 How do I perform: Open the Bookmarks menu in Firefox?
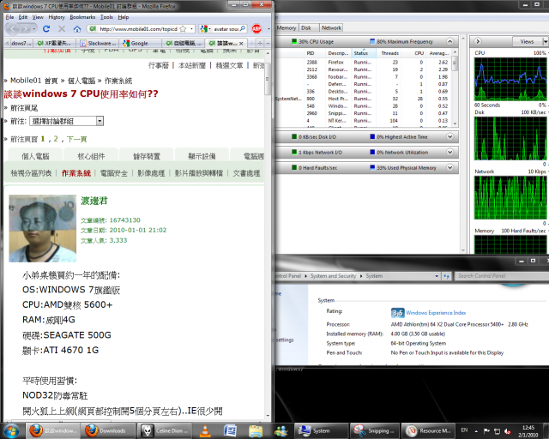pyautogui.click(x=82, y=17)
